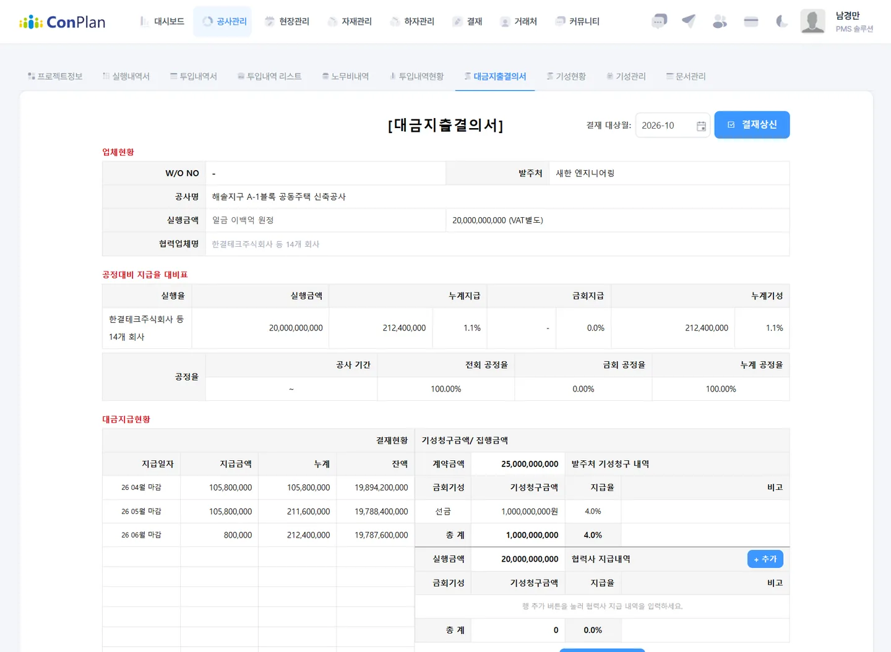891x652 pixels.
Task: Toggle dark mode with moon icon
Action: pyautogui.click(x=782, y=22)
